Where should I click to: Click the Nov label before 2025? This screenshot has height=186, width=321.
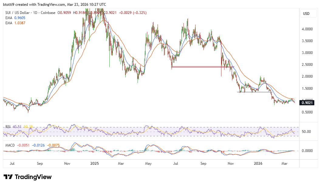pos(67,164)
